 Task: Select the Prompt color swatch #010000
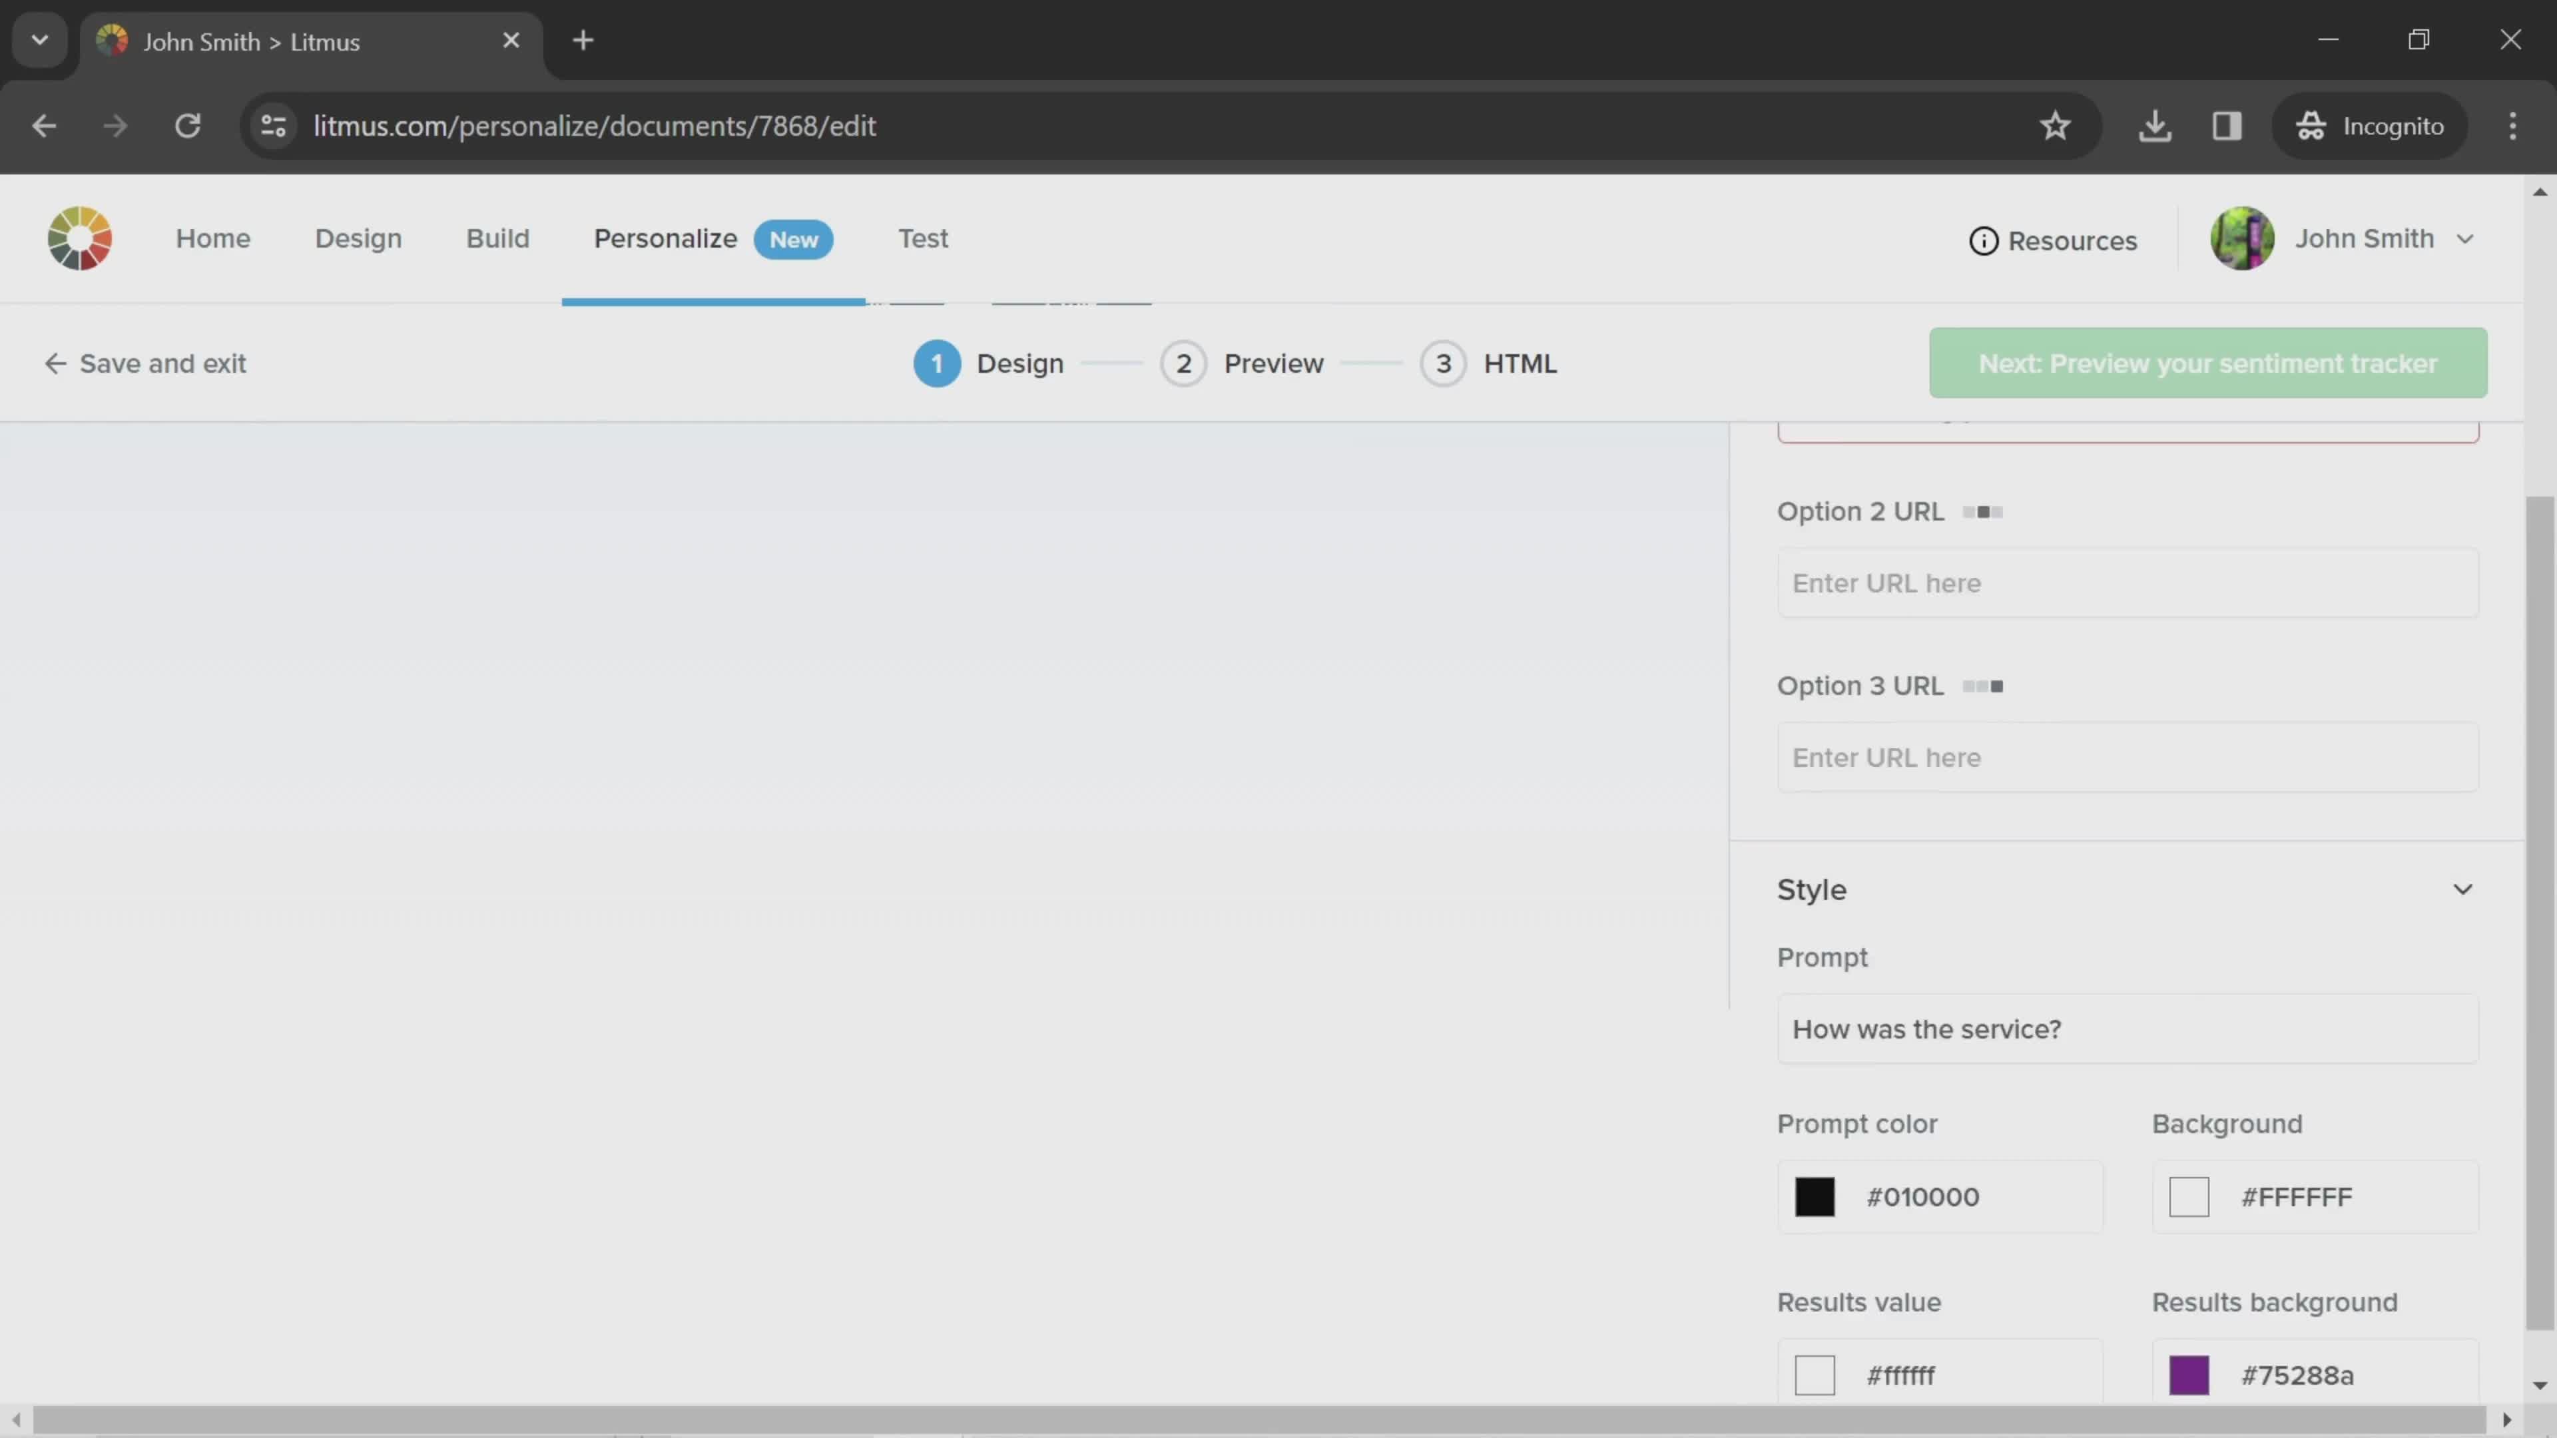point(1814,1196)
